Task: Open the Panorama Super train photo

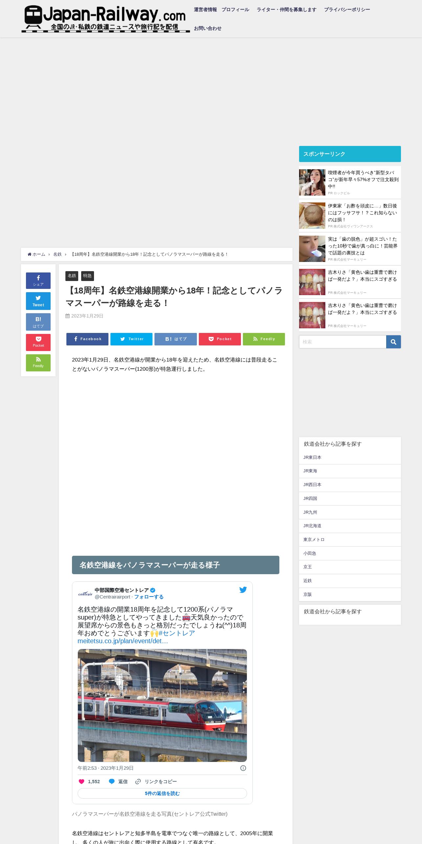Action: click(x=162, y=705)
